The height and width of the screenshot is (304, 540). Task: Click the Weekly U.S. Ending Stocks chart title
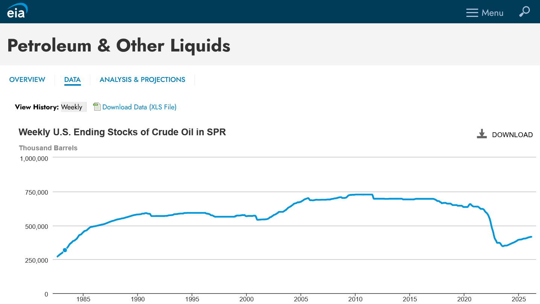click(x=122, y=132)
